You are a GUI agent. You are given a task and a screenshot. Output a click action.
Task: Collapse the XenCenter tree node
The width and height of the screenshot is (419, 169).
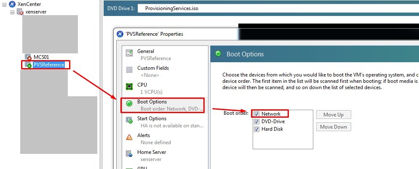pos(4,4)
